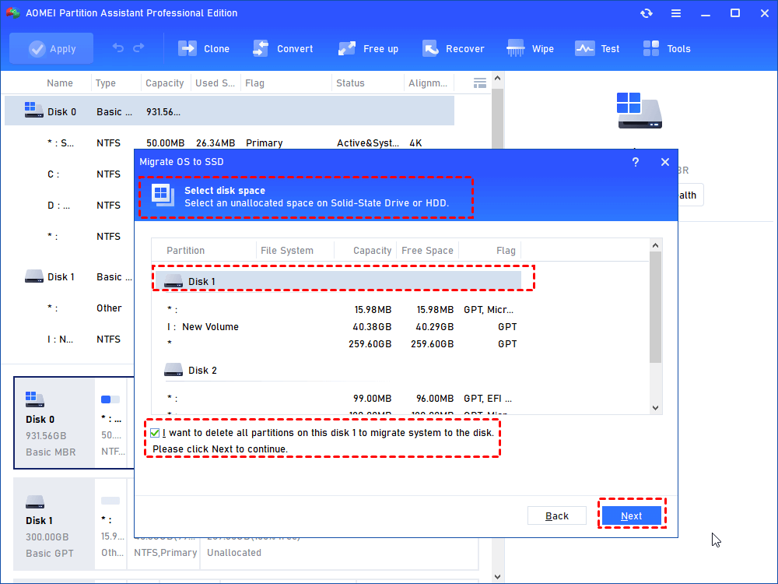Open the Free up tool
Image resolution: width=778 pixels, height=584 pixels.
pos(368,48)
